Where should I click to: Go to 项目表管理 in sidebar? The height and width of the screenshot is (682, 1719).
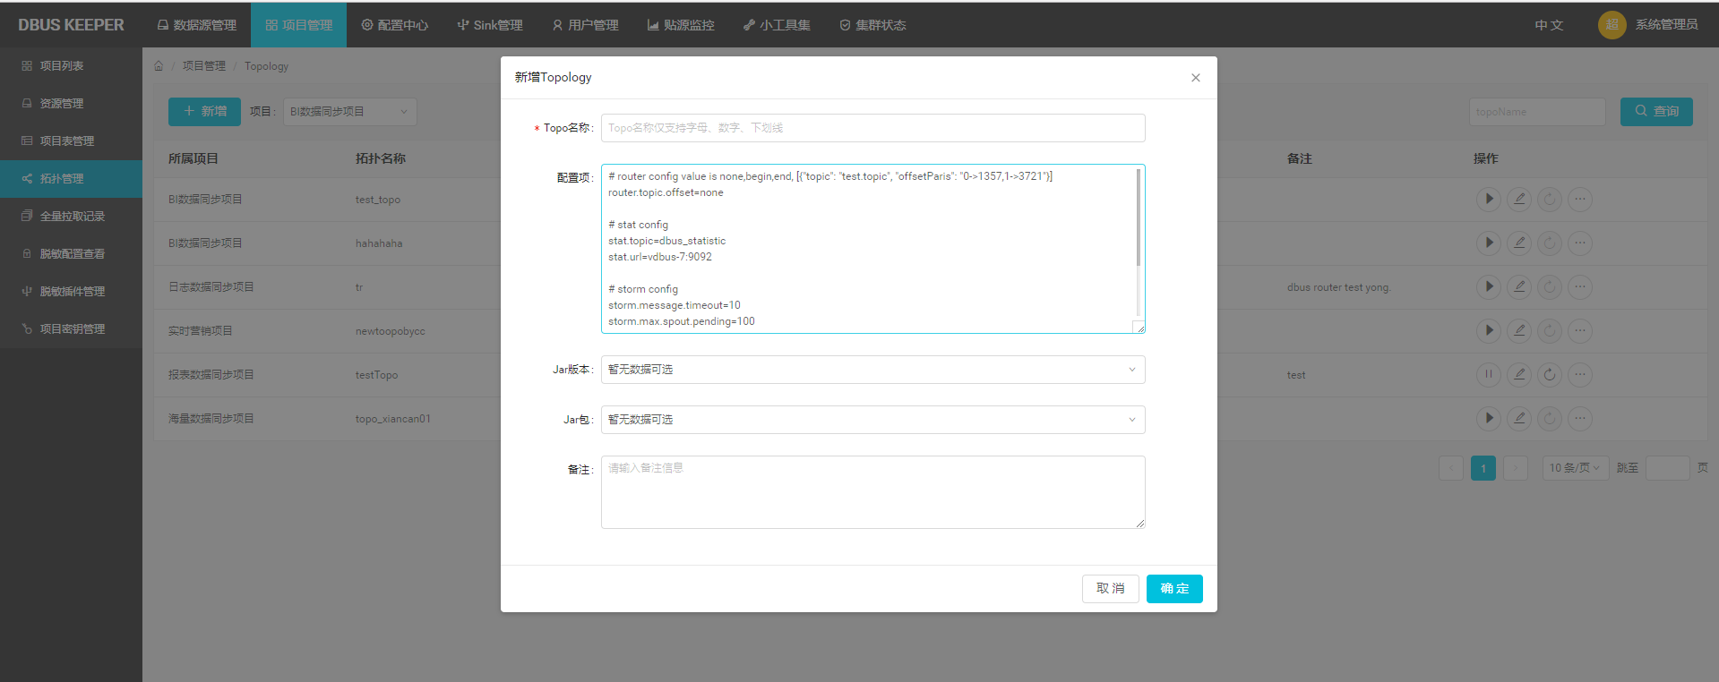point(71,141)
